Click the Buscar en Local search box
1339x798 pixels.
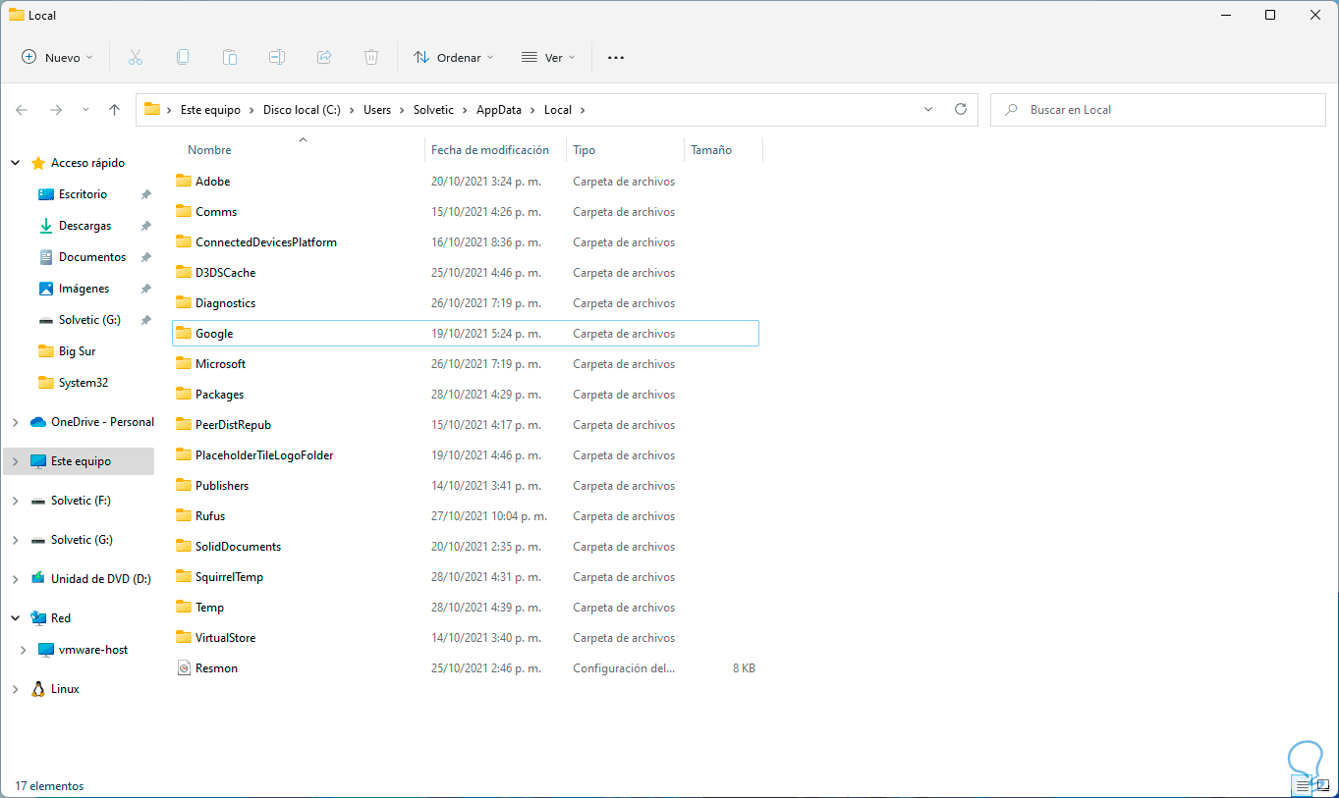tap(1158, 110)
